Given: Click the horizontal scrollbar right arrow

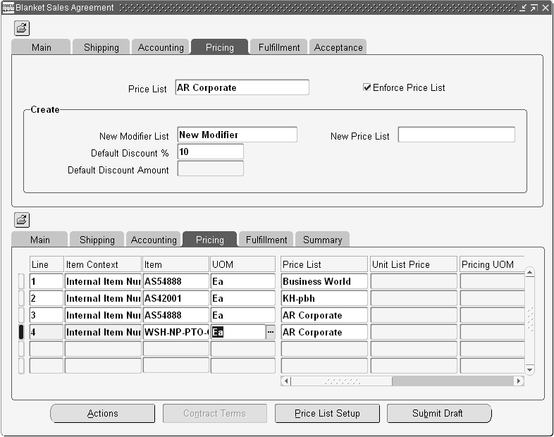Looking at the screenshot, I should coord(519,381).
